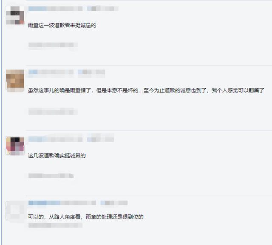Click blurred action row under 雨童这一波道歉看来挺诚恳的
The width and height of the screenshot is (272, 245).
point(53,45)
